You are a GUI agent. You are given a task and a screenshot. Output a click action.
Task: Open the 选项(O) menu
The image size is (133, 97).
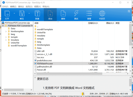[29, 6]
